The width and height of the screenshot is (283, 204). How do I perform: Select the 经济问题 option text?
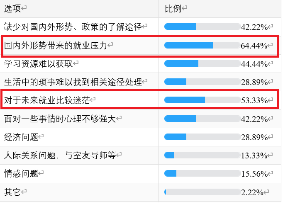pyautogui.click(x=21, y=137)
